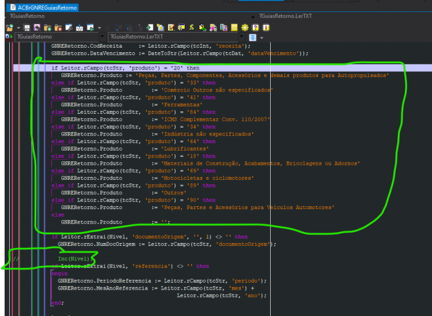Click the green arrow into document icon
The width and height of the screenshot is (432, 316).
pos(150,28)
